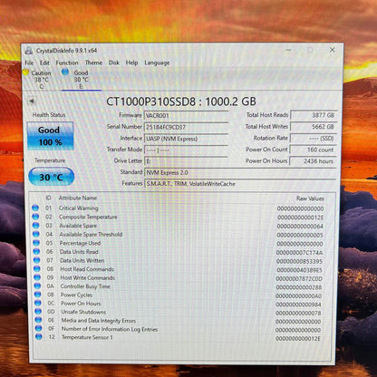Viewport: 377px width, 377px height.
Task: Click raw value 0000000000A0 of Power Cycles
Action: coord(298,296)
